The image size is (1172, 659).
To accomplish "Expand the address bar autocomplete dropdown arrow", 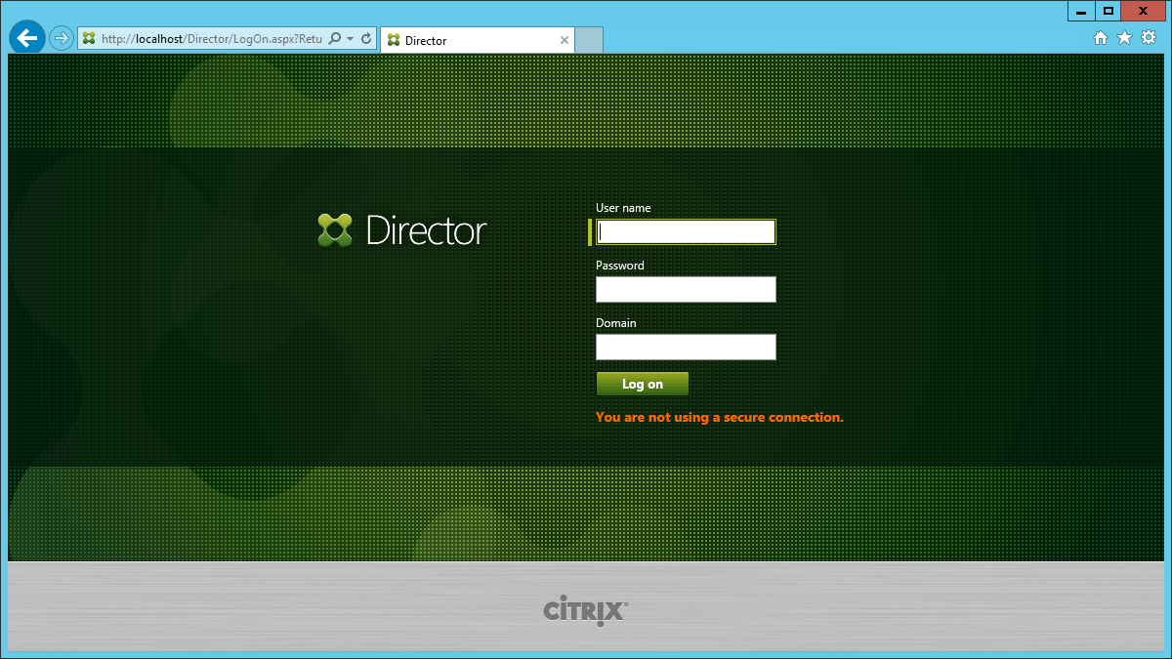I will [x=350, y=39].
